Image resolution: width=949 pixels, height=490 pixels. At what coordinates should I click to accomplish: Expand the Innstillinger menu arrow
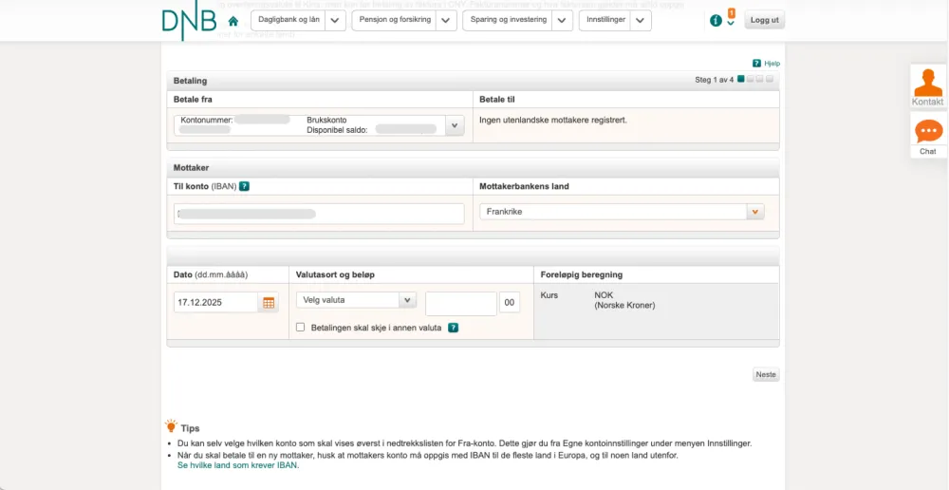point(641,20)
